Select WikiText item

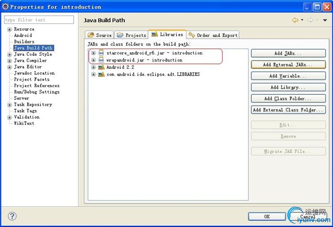click(x=24, y=123)
